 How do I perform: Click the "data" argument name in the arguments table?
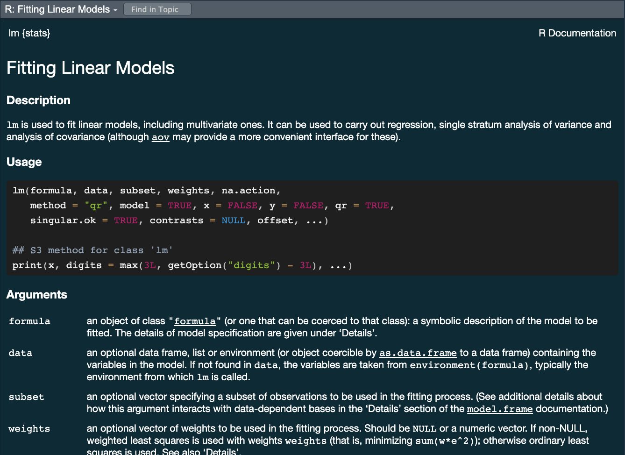20,353
